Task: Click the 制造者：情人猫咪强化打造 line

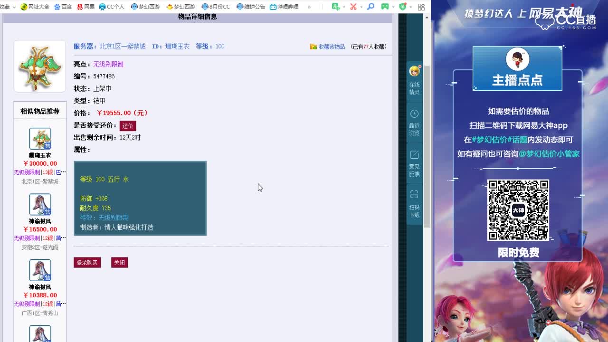Action: (117, 228)
